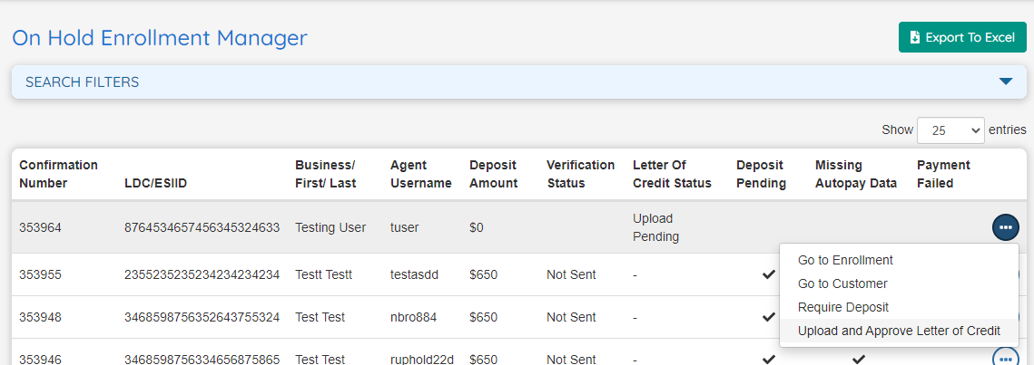Sort by LDC/ESIID column header

point(155,183)
